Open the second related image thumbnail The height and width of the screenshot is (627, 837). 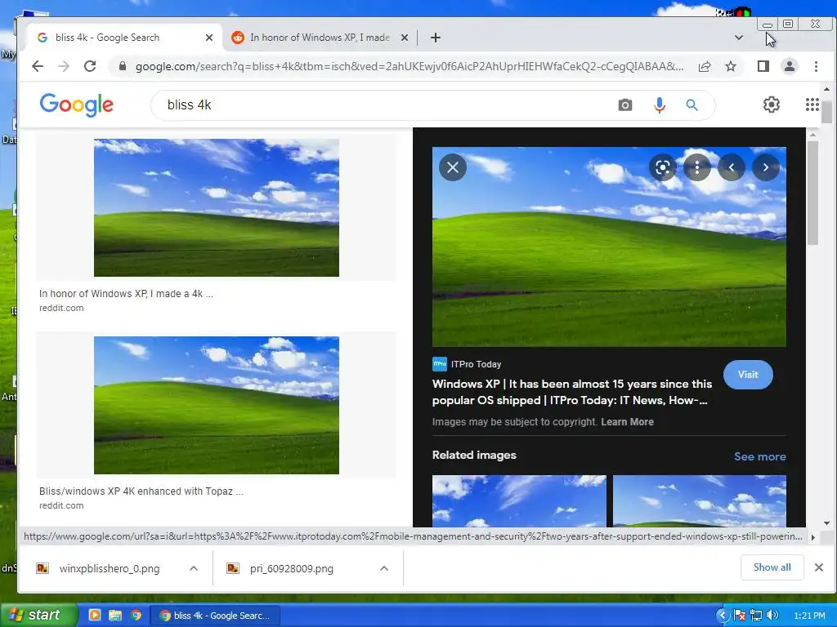700,500
